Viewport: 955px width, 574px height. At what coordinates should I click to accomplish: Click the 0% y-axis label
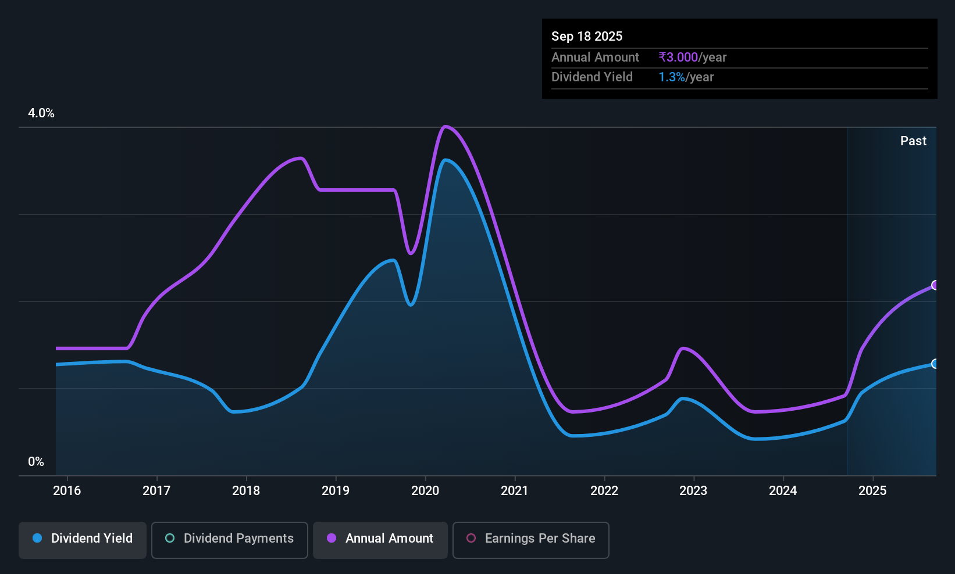36,462
